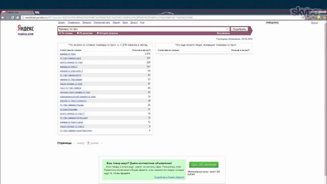Open Деньги in the top navigation

pyautogui.click(x=134, y=22)
